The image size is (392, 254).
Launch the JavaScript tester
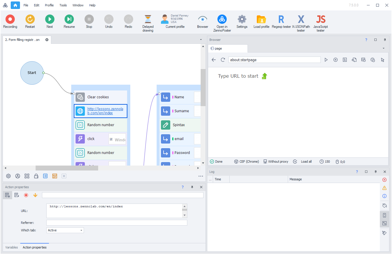(320, 20)
